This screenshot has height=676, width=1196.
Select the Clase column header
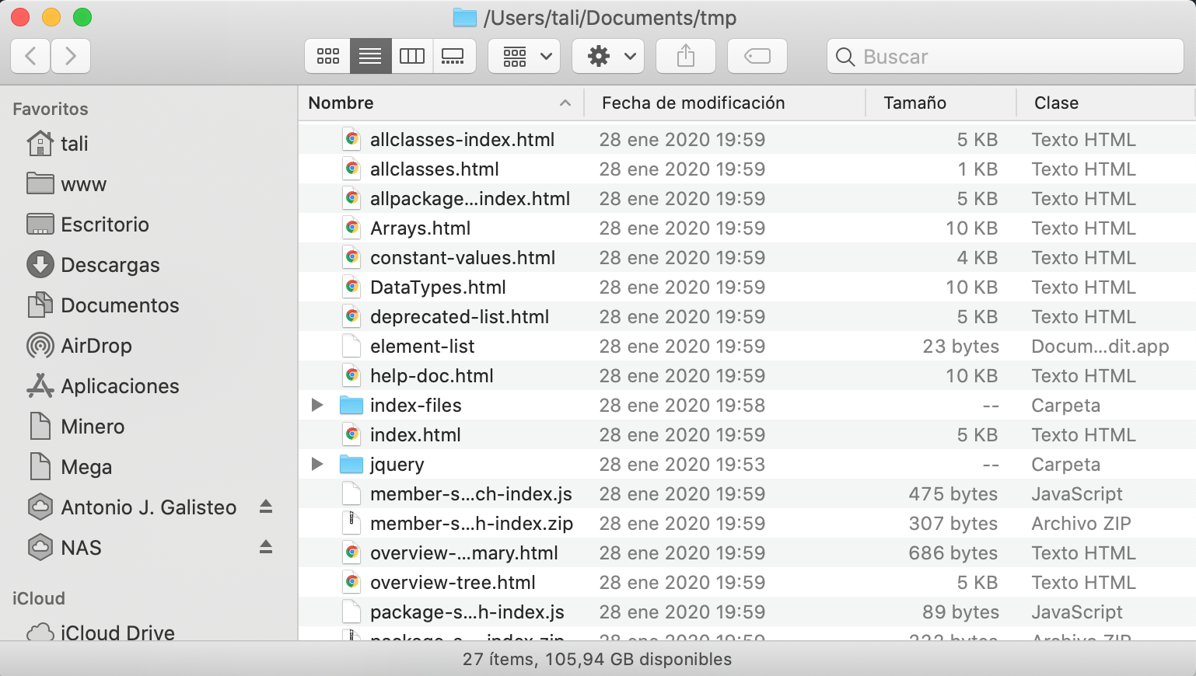point(1054,103)
